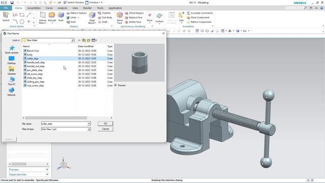
Task: Switch to the Tools ribbon tab
Action: pyautogui.click(x=100, y=8)
